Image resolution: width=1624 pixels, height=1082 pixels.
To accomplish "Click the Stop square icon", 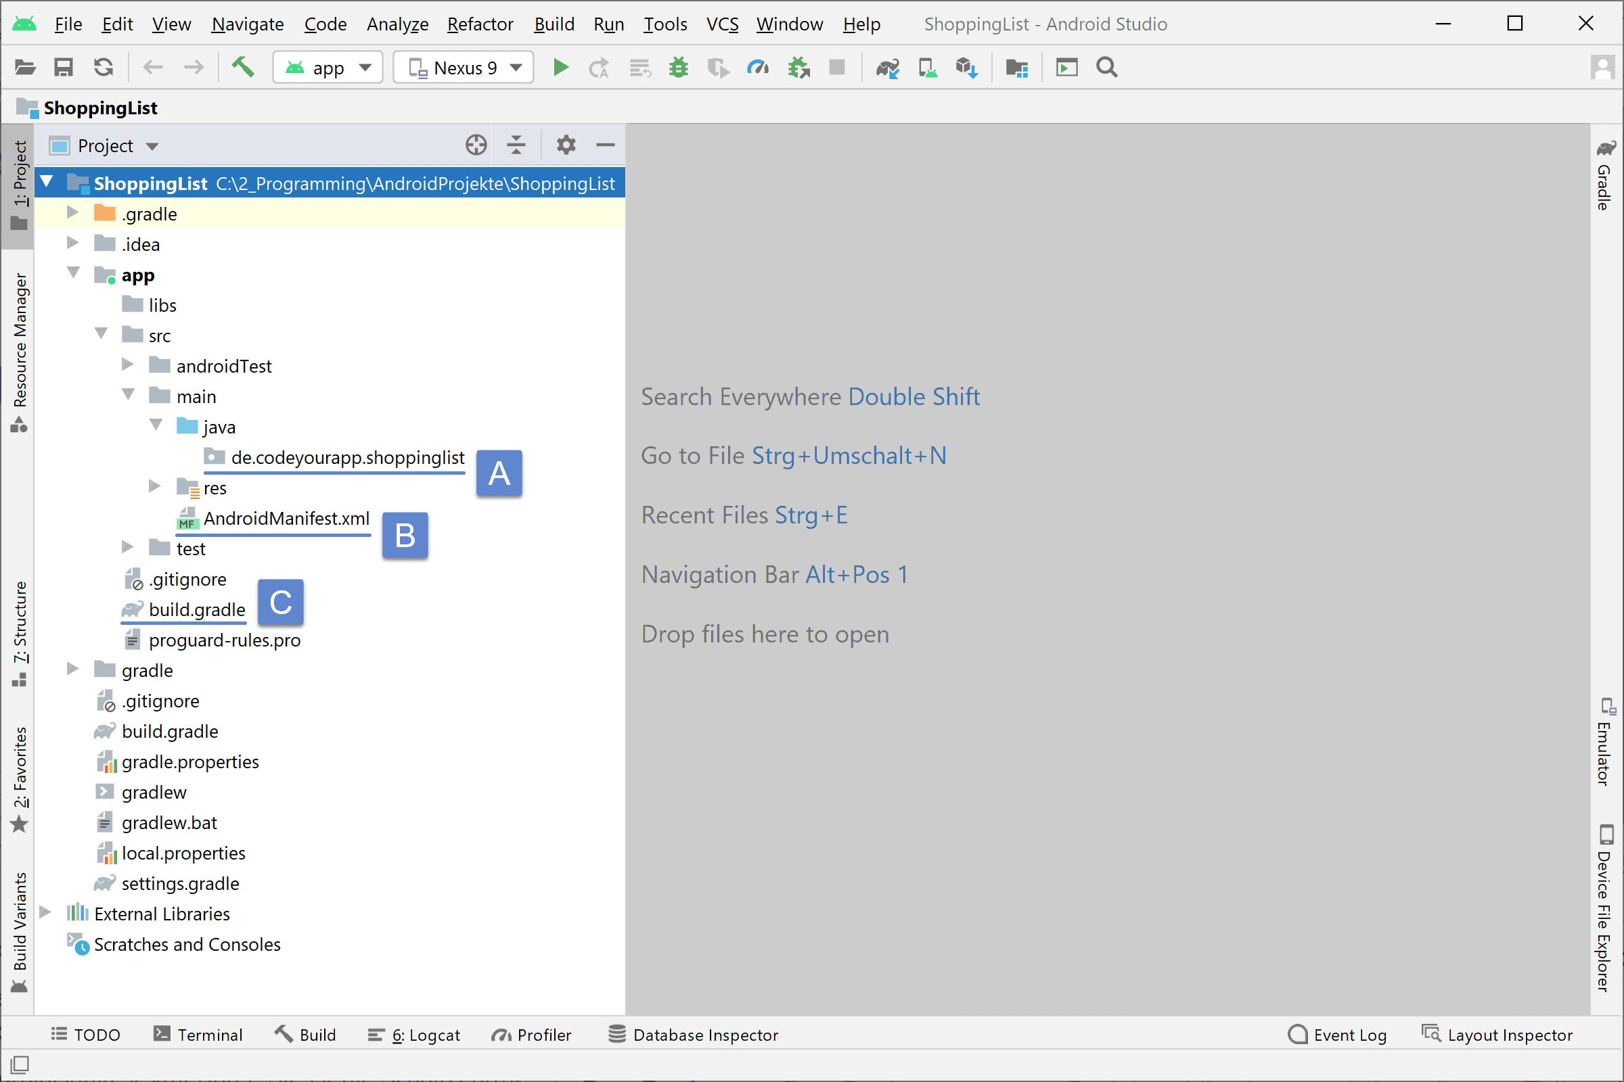I will [x=837, y=68].
